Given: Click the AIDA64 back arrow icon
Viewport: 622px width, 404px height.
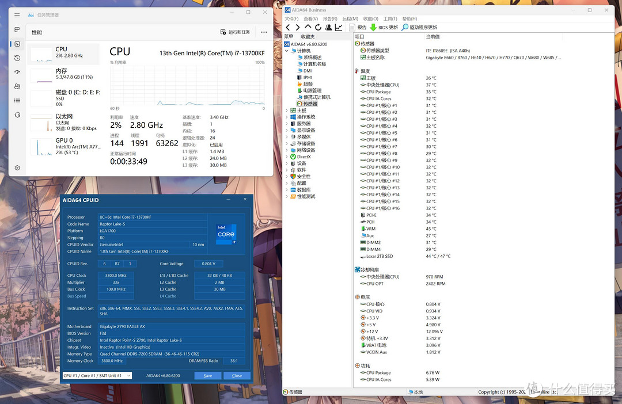Looking at the screenshot, I should pos(288,27).
